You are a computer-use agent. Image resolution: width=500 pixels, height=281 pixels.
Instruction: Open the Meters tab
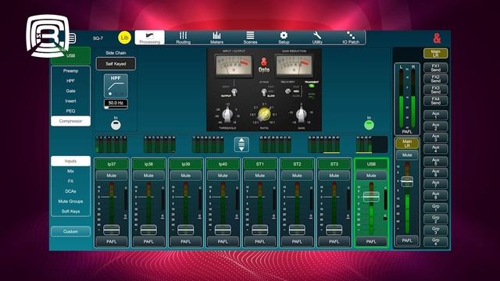point(216,37)
